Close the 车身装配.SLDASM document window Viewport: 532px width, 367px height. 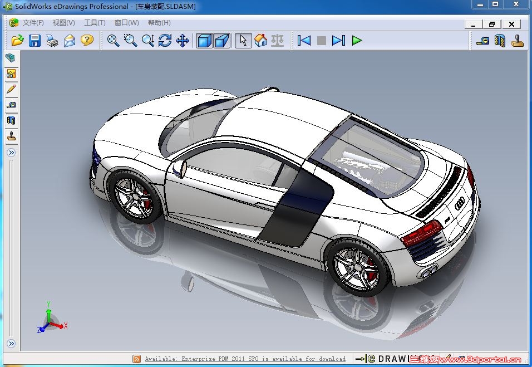(x=511, y=24)
